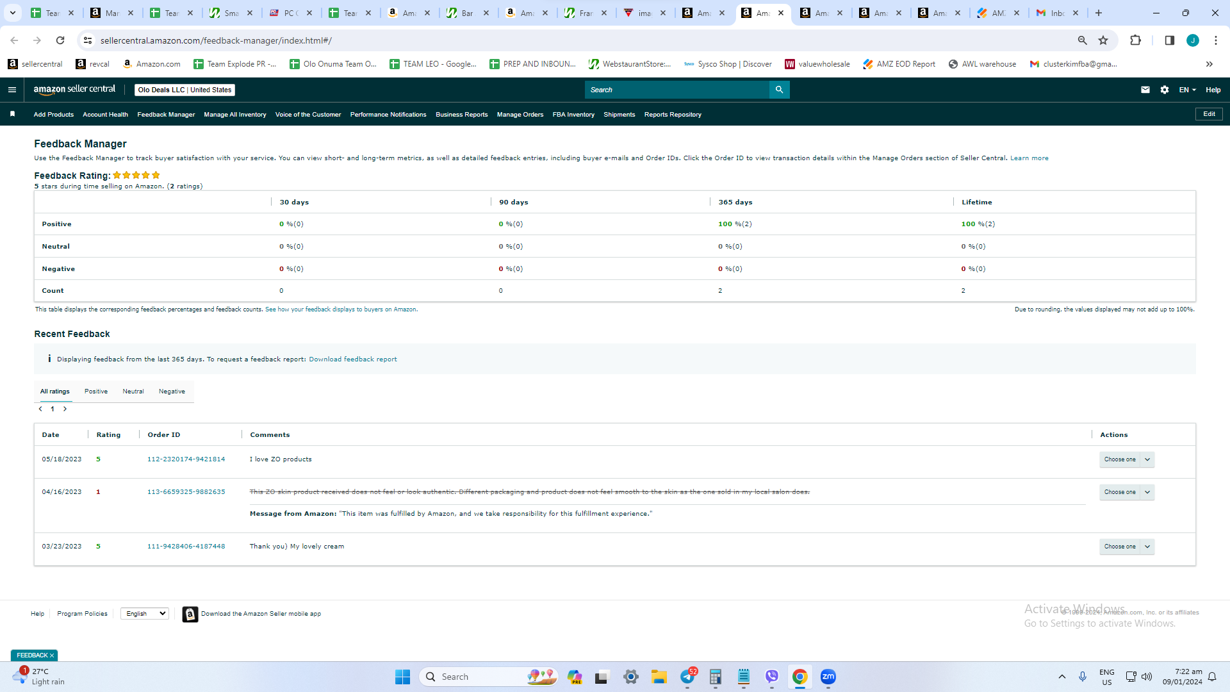Bookmark this page with the star icon

(x=1103, y=40)
